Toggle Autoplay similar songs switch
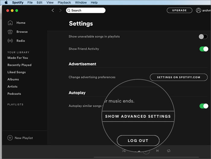211x159 pixels. point(204,106)
